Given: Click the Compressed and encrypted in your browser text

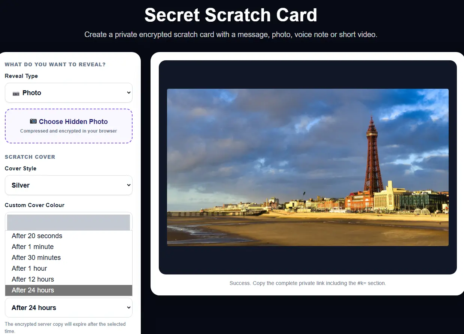Looking at the screenshot, I should [69, 131].
